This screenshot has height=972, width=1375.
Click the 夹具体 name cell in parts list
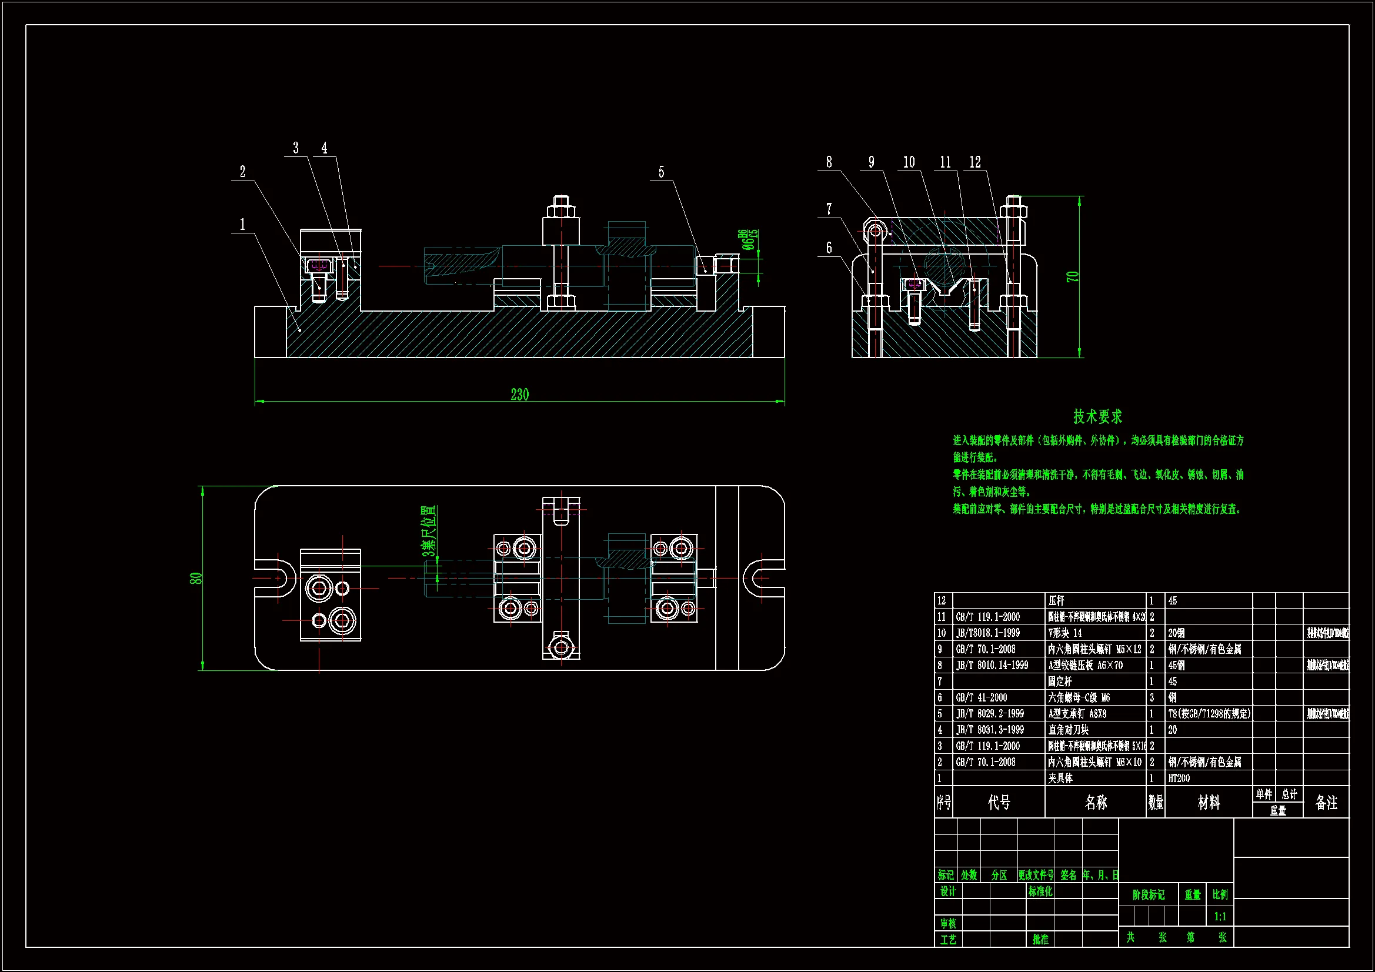coord(1060,778)
